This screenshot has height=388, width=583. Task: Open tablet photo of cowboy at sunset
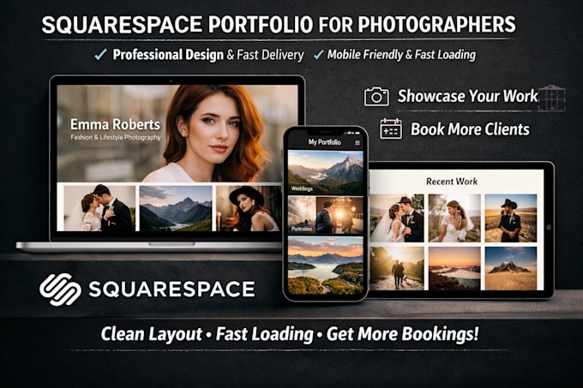point(511,218)
